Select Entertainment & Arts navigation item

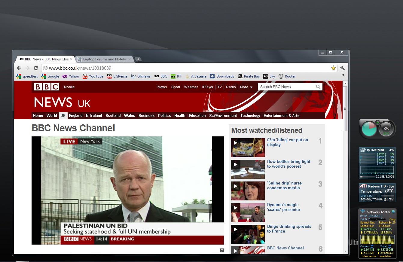point(282,116)
